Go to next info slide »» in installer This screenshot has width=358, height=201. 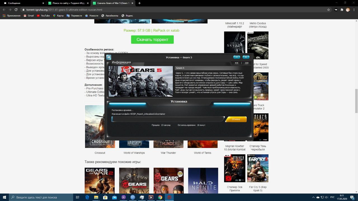(247, 63)
